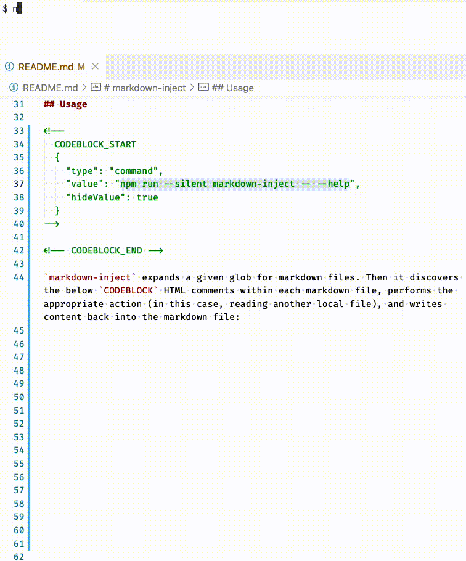Click the "hideValue": true line
Screen dimensions: 466x561
tap(112, 197)
